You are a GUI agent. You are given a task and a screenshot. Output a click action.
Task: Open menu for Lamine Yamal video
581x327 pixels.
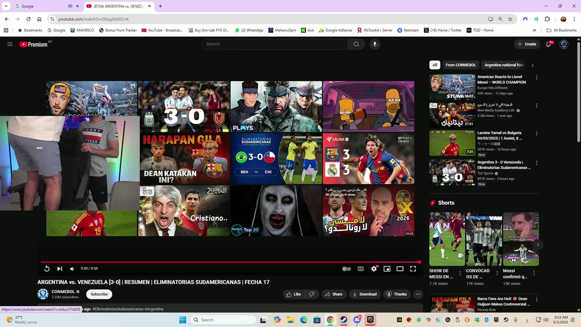537,134
